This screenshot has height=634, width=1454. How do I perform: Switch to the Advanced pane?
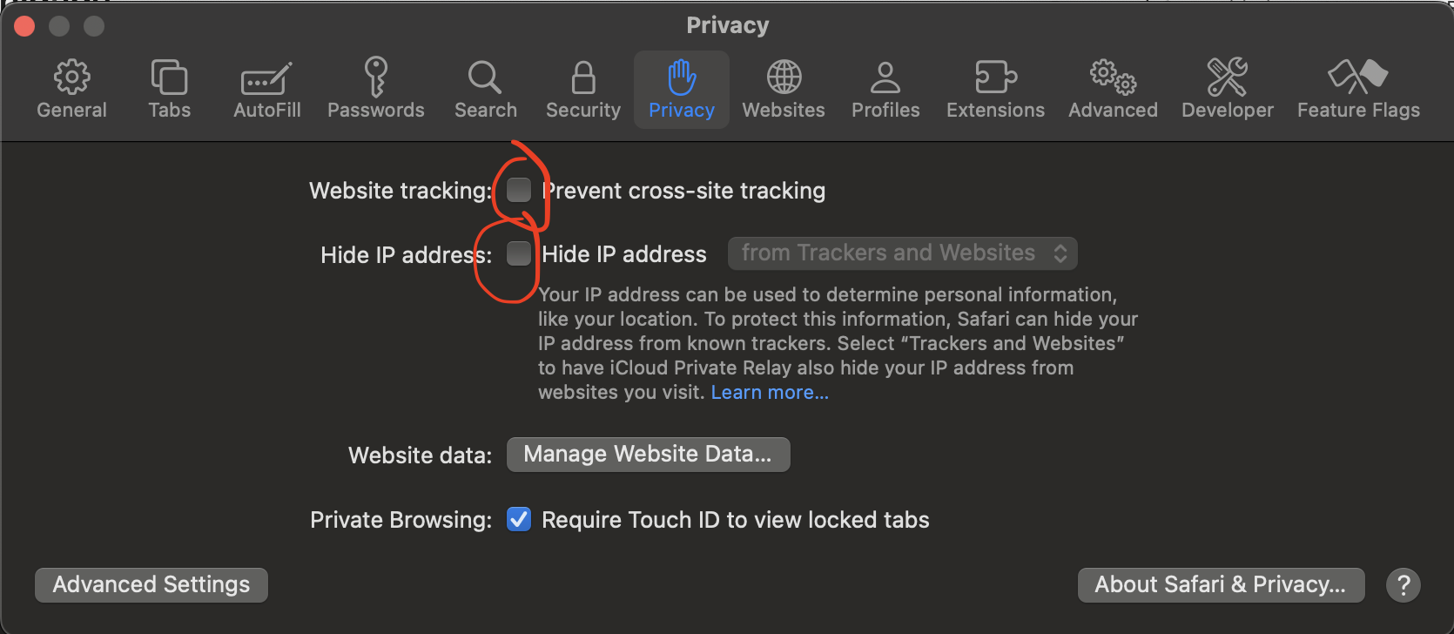[1113, 89]
